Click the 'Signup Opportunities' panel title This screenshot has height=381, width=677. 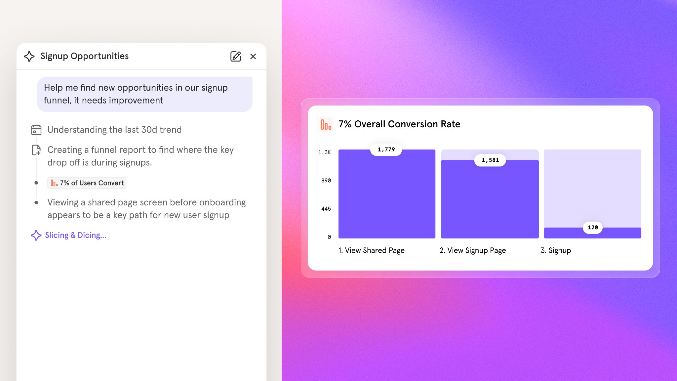click(x=84, y=56)
